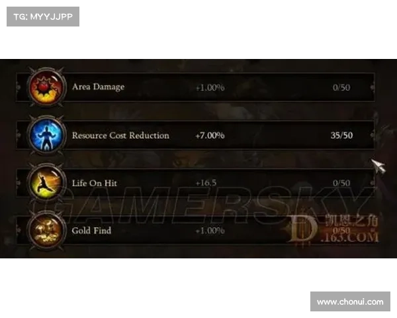Click the Life On Hit icon

tap(46, 183)
